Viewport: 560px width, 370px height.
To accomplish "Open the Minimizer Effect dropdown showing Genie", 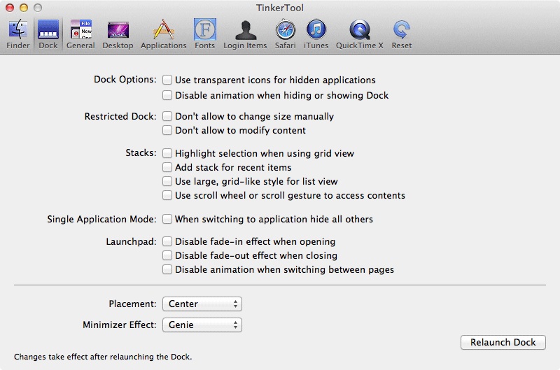I will [x=202, y=325].
